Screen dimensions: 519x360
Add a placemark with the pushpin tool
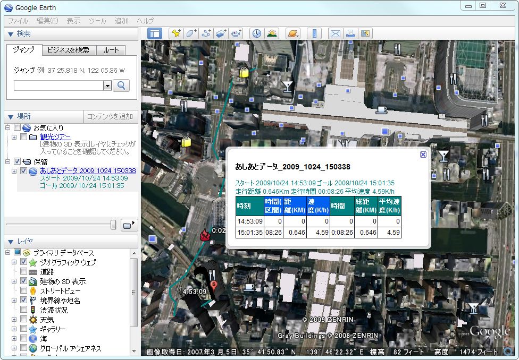176,33
